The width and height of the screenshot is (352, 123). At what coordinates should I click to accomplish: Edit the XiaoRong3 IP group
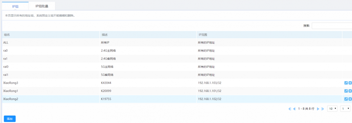pyautogui.click(x=346, y=83)
